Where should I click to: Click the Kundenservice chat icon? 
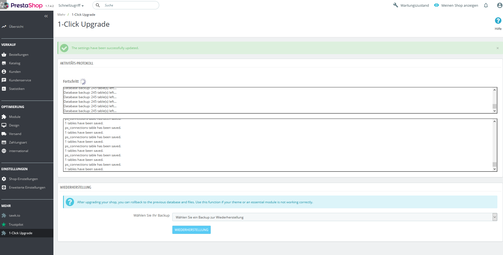[4, 80]
